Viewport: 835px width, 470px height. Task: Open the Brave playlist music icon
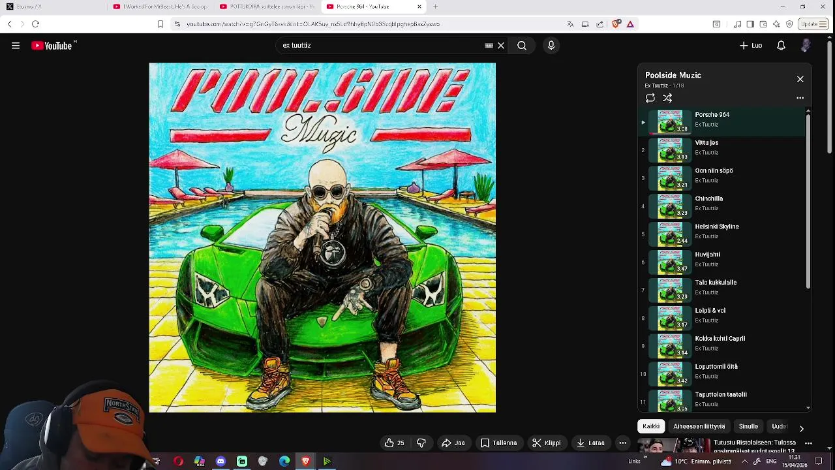pos(738,24)
